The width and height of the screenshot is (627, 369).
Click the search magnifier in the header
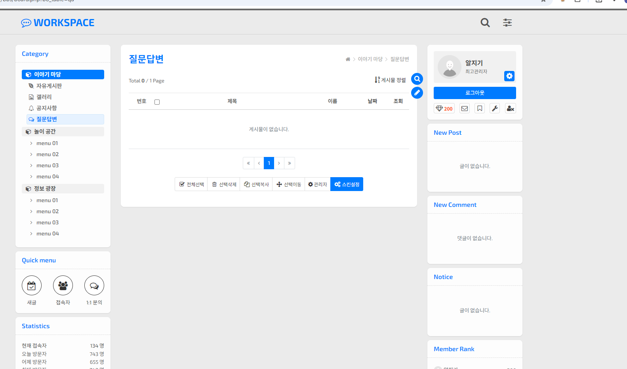[485, 23]
